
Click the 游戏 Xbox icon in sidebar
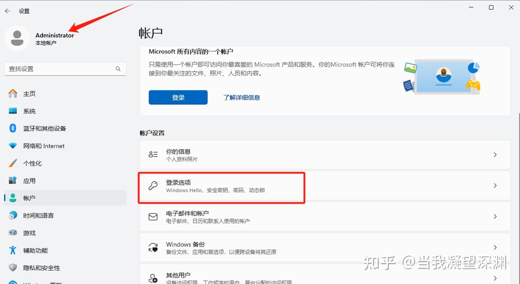pyautogui.click(x=12, y=233)
